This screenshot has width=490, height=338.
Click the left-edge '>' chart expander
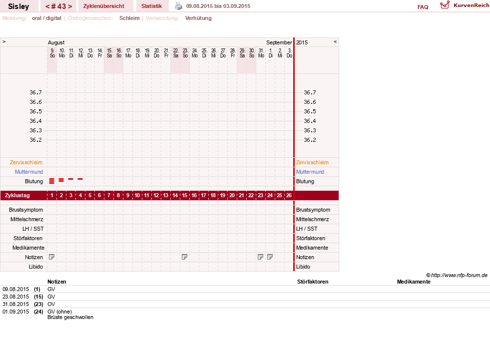click(x=4, y=41)
